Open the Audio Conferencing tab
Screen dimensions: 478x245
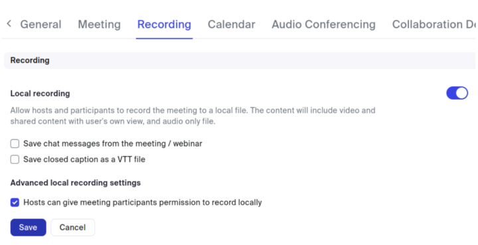point(323,25)
